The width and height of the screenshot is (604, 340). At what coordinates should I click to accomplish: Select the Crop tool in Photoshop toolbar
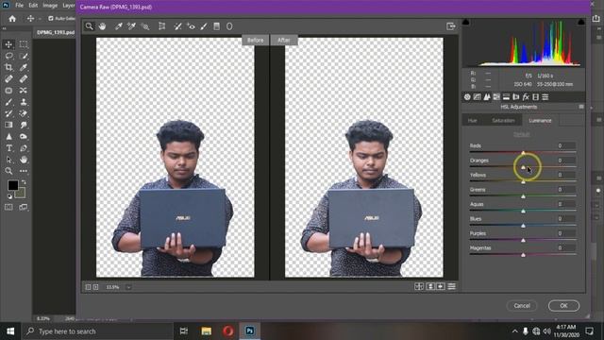[x=8, y=67]
